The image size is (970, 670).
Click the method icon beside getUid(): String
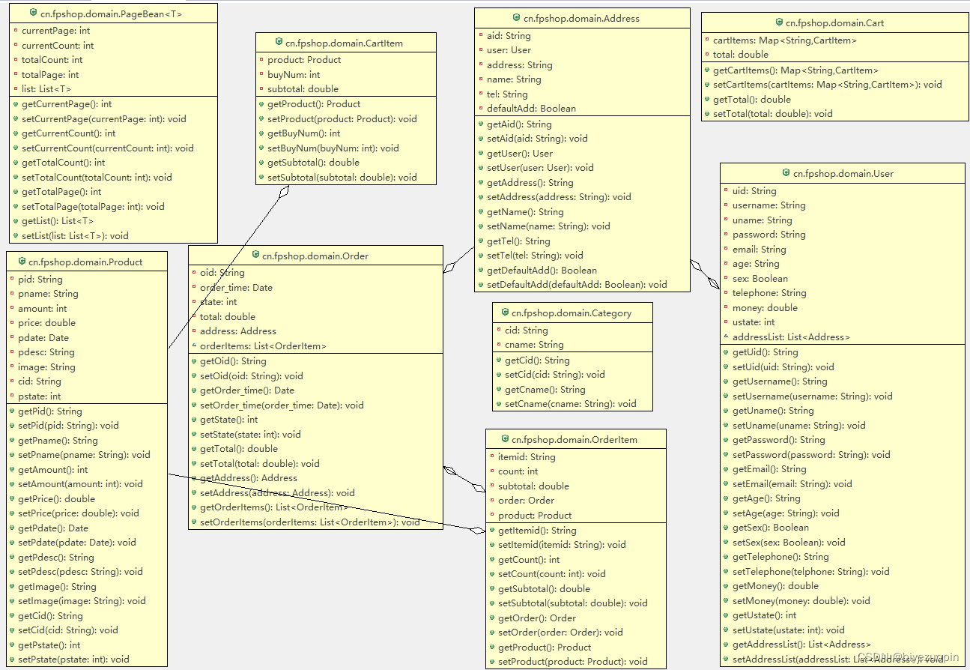[x=727, y=351]
